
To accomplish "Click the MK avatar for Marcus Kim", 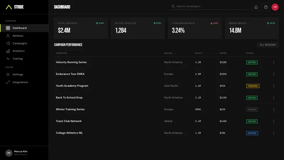I will tap(9, 153).
